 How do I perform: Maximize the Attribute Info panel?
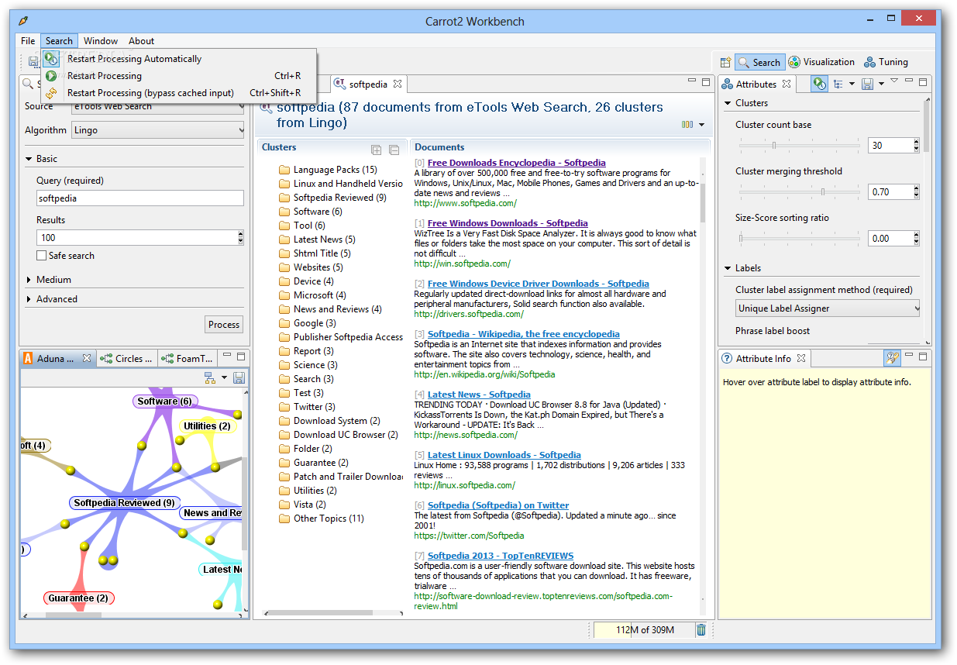[922, 356]
